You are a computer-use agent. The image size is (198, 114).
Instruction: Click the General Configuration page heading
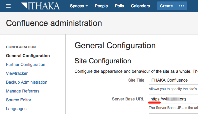(115, 45)
